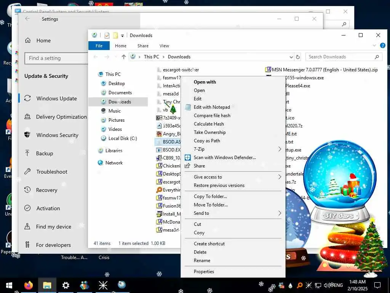Open the Windows Start menu
This screenshot has height=293, width=390.
click(x=9, y=285)
